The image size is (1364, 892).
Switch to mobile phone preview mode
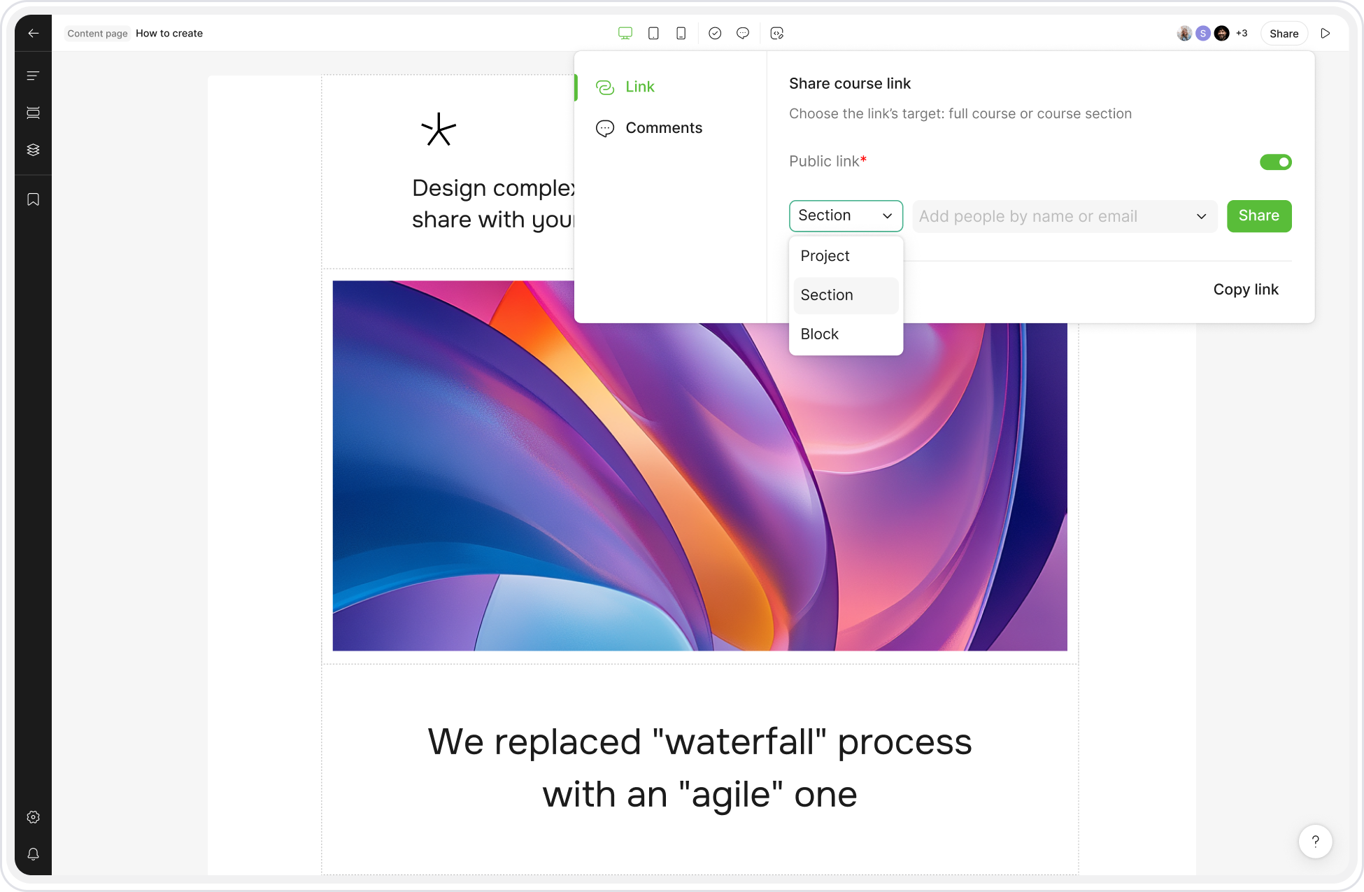pyautogui.click(x=681, y=34)
